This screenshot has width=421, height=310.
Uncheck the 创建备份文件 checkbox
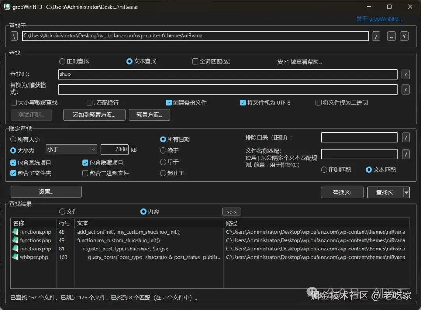coord(168,103)
